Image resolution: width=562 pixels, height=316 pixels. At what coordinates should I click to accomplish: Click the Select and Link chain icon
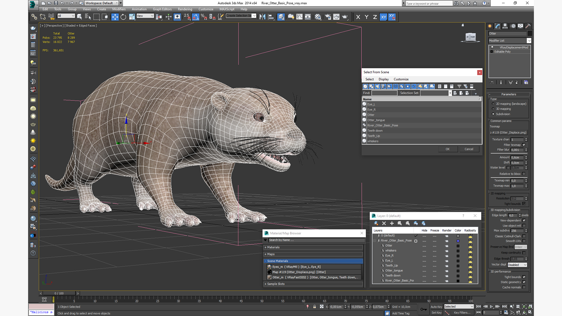click(34, 17)
